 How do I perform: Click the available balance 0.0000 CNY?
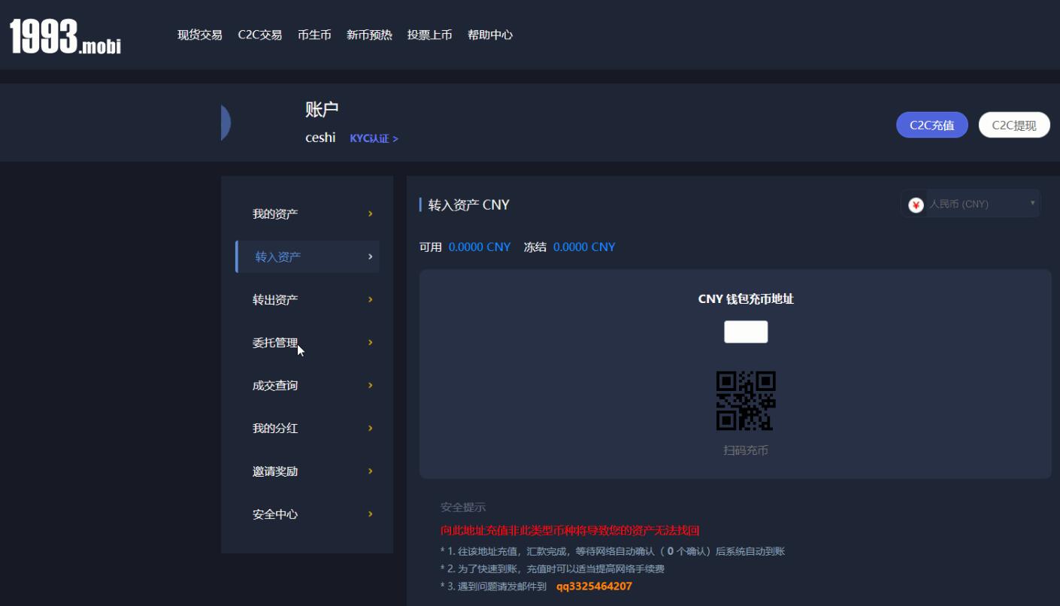(x=480, y=247)
